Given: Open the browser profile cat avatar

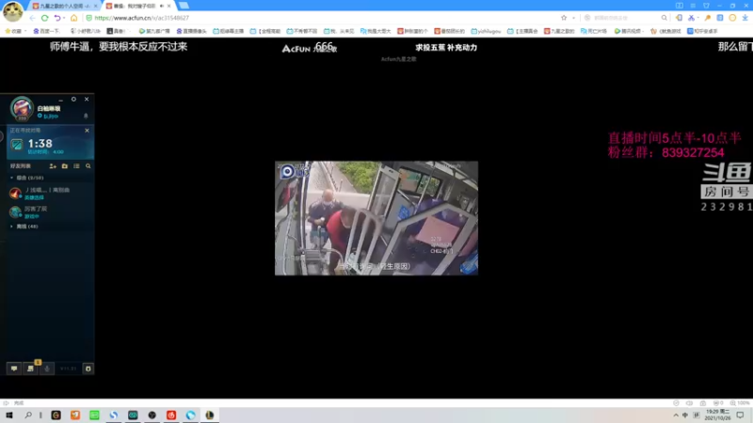Looking at the screenshot, I should [x=12, y=11].
